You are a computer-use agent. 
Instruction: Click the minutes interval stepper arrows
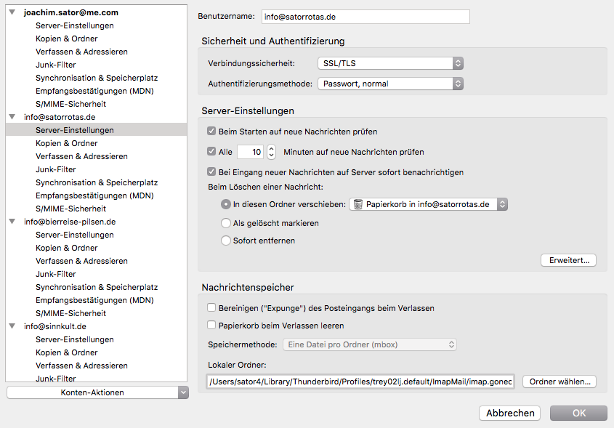271,152
